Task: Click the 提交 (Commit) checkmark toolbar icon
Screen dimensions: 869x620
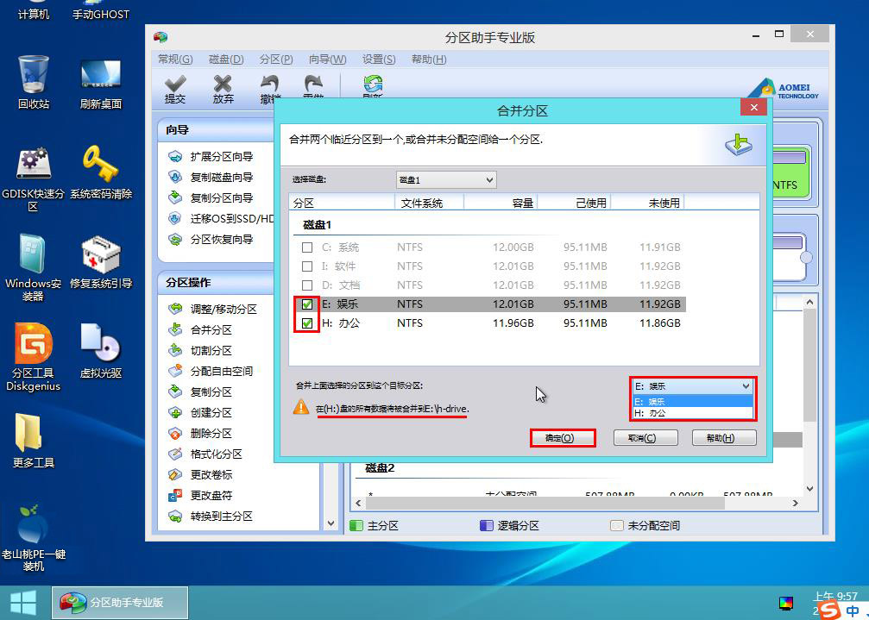Action: (175, 85)
